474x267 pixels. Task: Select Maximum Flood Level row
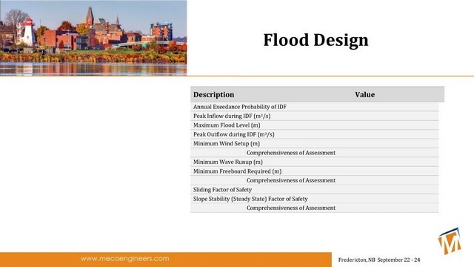tap(314, 125)
